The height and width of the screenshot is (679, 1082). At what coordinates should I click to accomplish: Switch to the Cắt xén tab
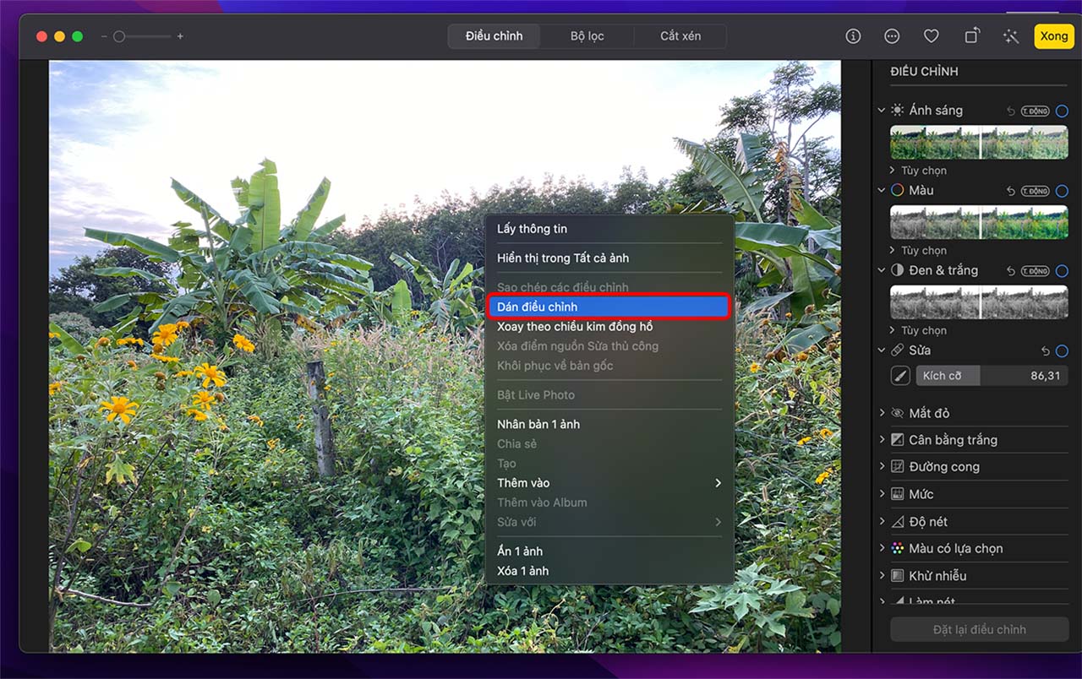tap(680, 36)
